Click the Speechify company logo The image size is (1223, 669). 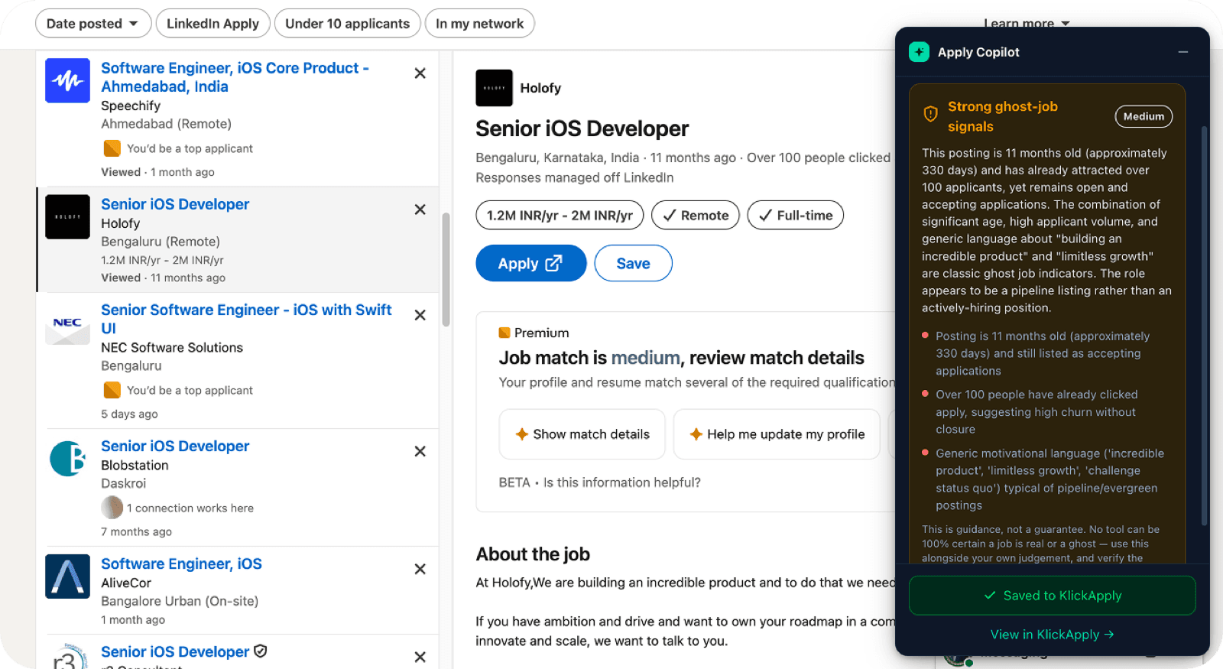click(x=67, y=80)
